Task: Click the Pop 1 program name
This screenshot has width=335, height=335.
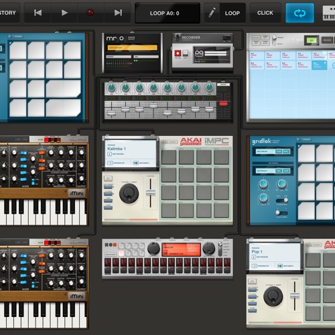Action: (x=257, y=252)
